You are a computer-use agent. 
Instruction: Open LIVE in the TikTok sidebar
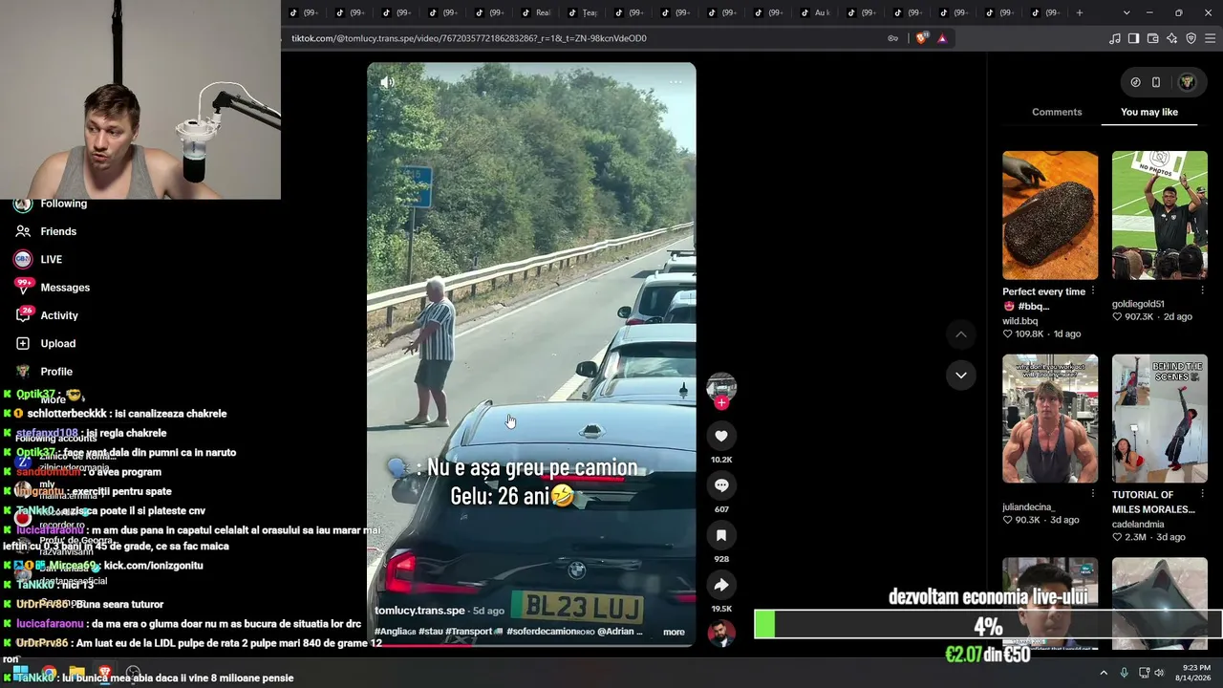pyautogui.click(x=52, y=259)
